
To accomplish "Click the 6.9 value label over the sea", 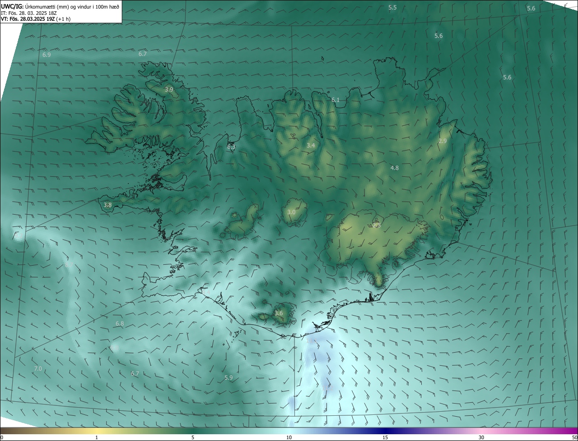I will pos(47,55).
